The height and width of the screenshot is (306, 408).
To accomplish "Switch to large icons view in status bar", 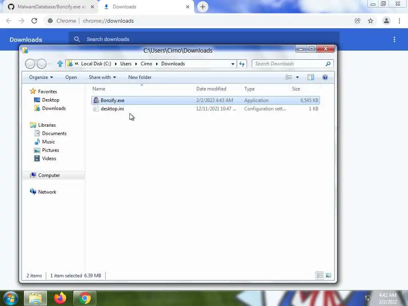I will click(328, 275).
